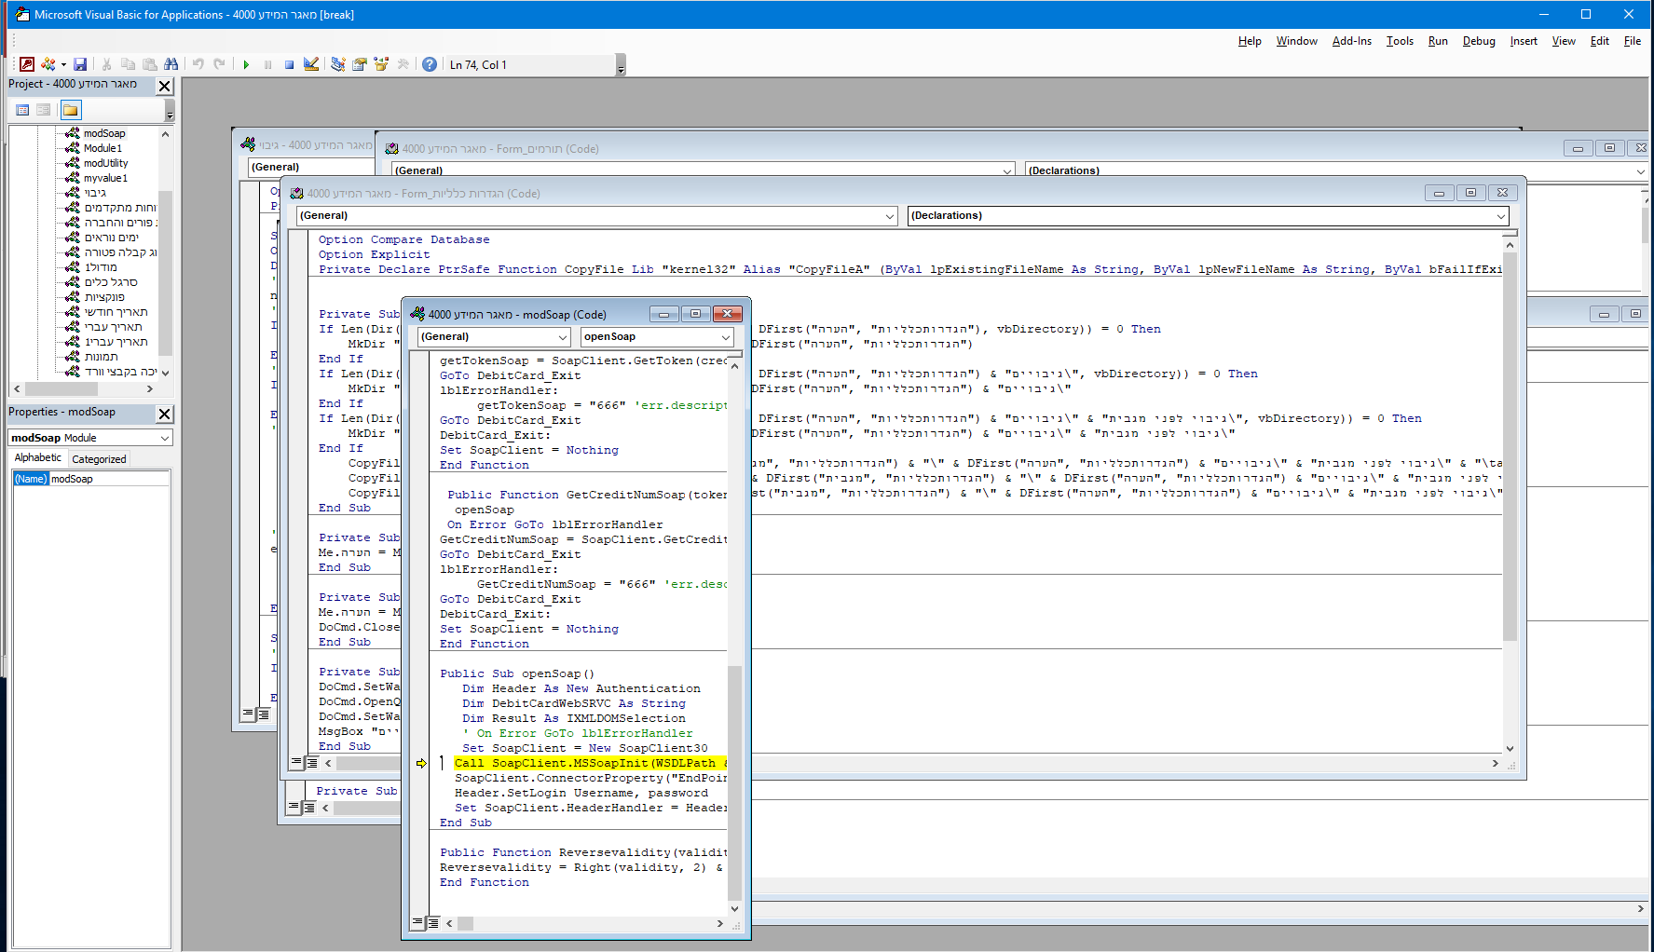Click the blue Help question mark icon

(x=429, y=64)
